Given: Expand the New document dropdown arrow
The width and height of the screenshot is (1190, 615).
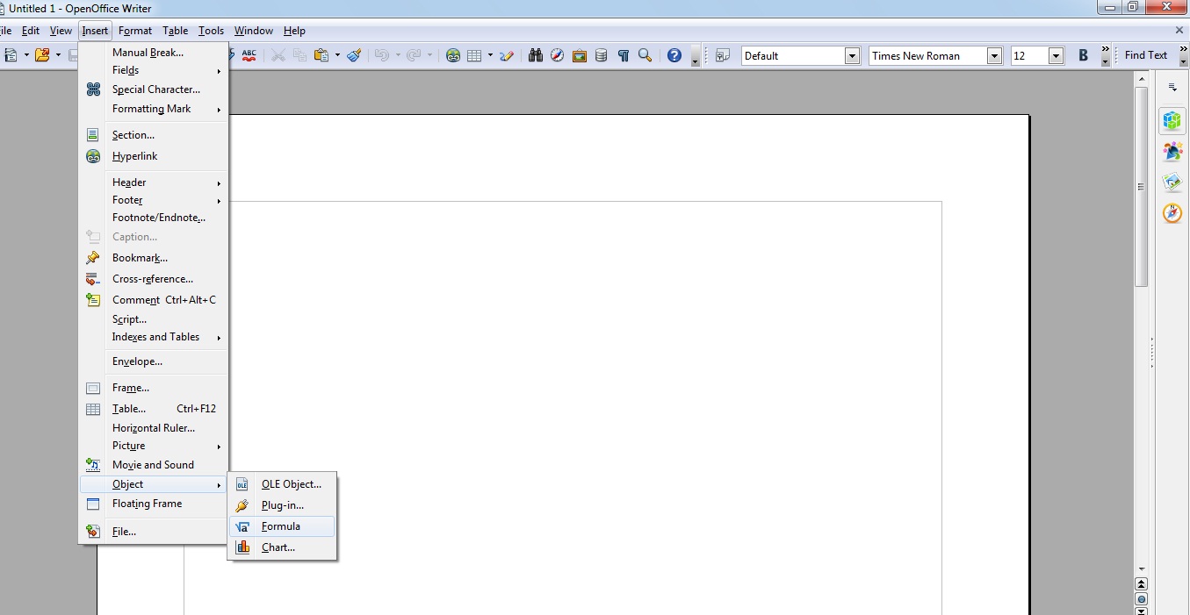Looking at the screenshot, I should pos(26,55).
